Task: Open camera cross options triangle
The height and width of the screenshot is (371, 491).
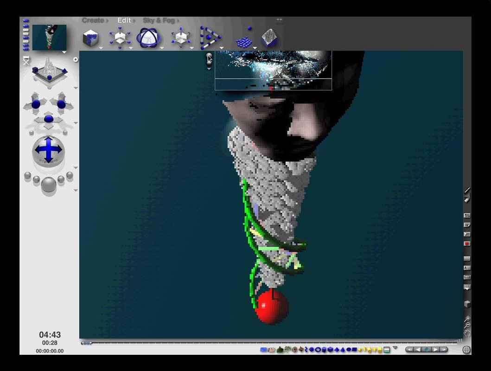Action: (x=76, y=123)
